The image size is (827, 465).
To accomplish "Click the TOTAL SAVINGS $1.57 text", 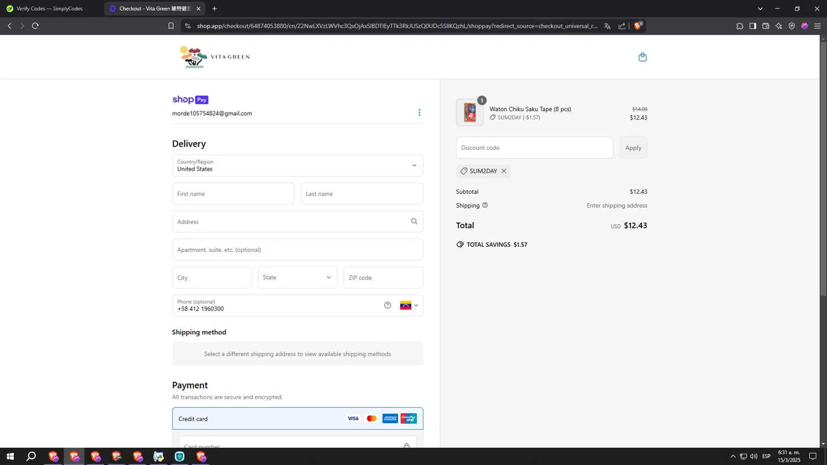I will (497, 245).
